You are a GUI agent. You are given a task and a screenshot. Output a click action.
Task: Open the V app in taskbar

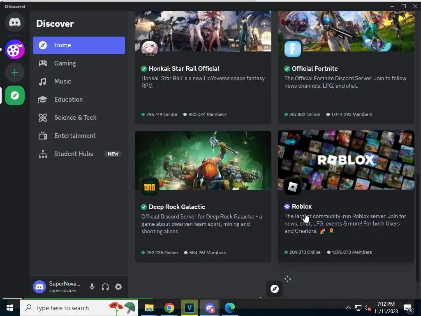click(x=189, y=308)
